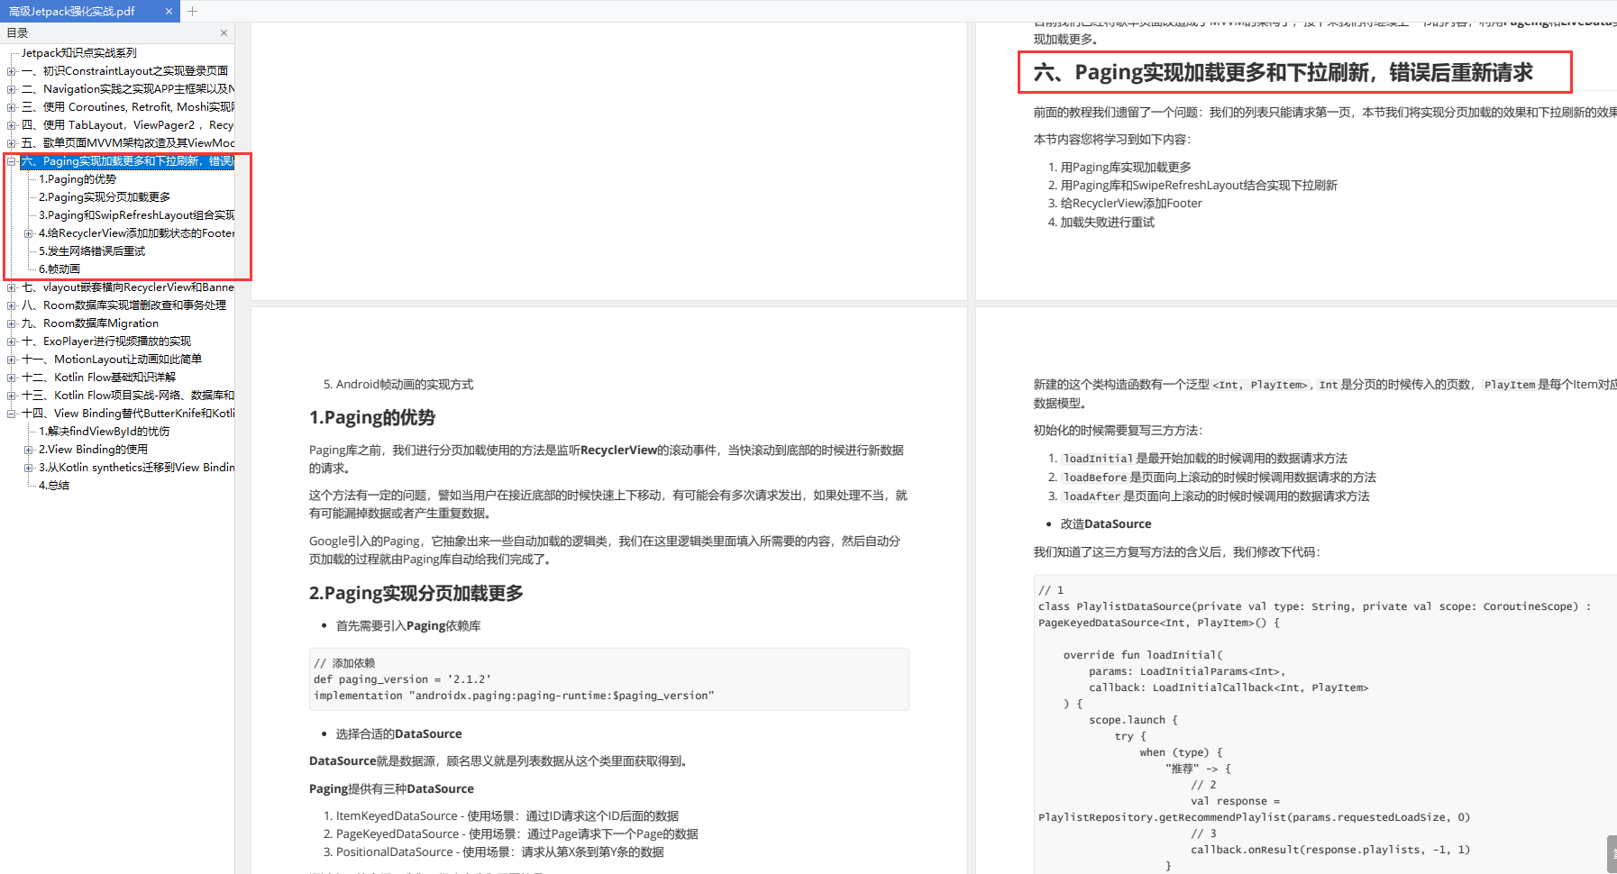
Task: Close the 目录 sidebar panel
Action: [x=224, y=32]
